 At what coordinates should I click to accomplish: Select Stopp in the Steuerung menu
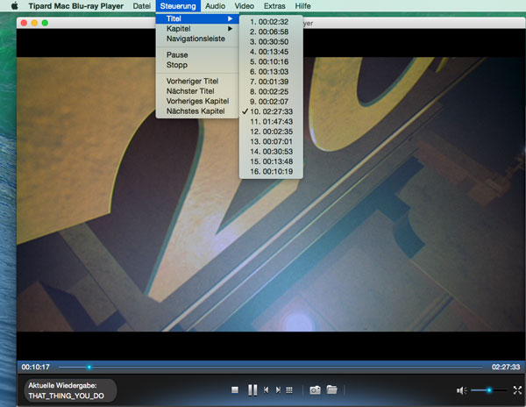(197, 65)
